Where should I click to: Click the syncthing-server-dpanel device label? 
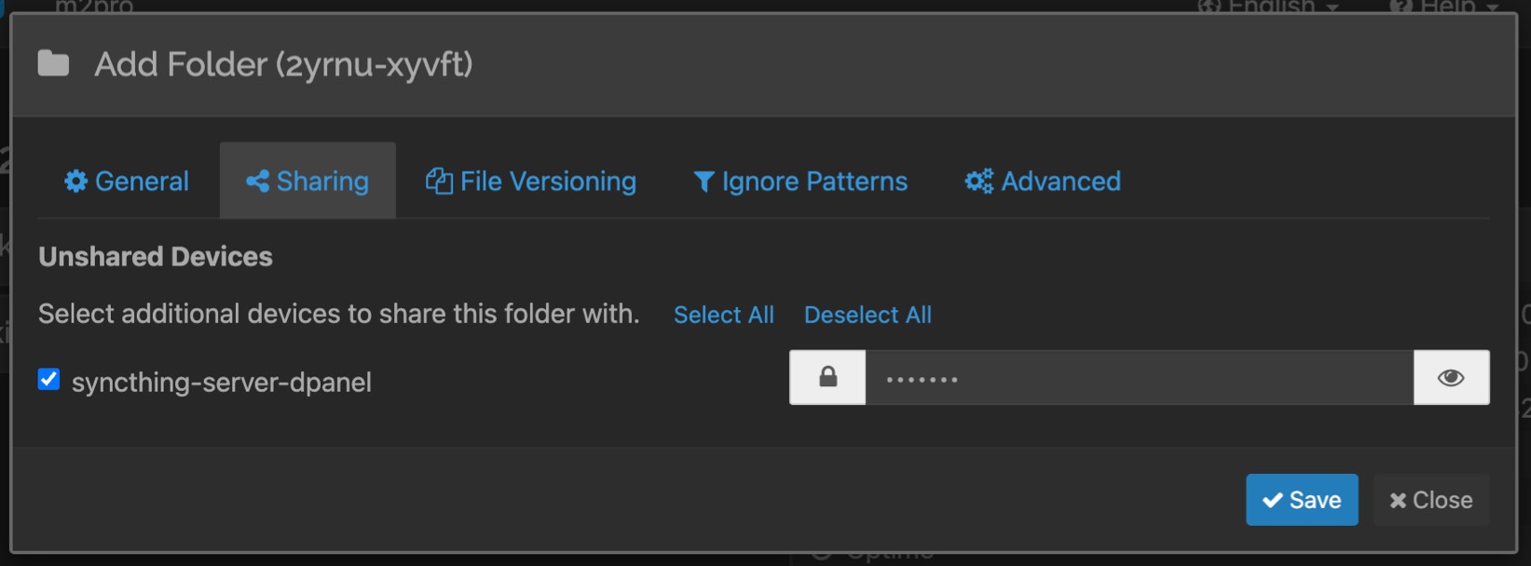tap(222, 383)
